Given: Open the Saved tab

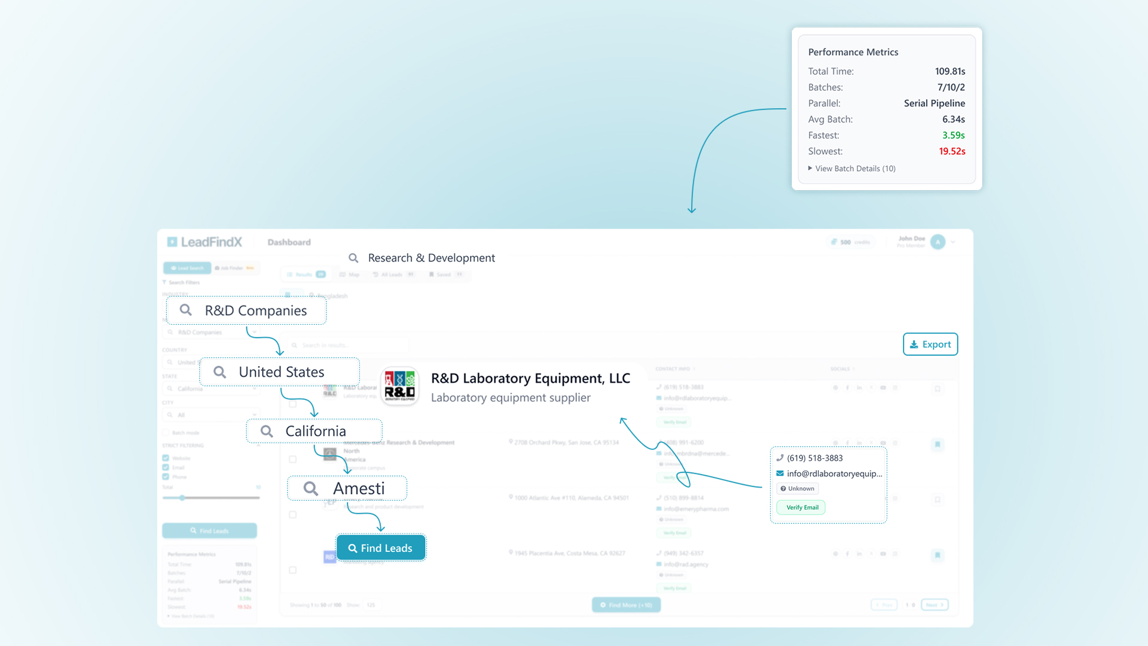Looking at the screenshot, I should [x=445, y=275].
